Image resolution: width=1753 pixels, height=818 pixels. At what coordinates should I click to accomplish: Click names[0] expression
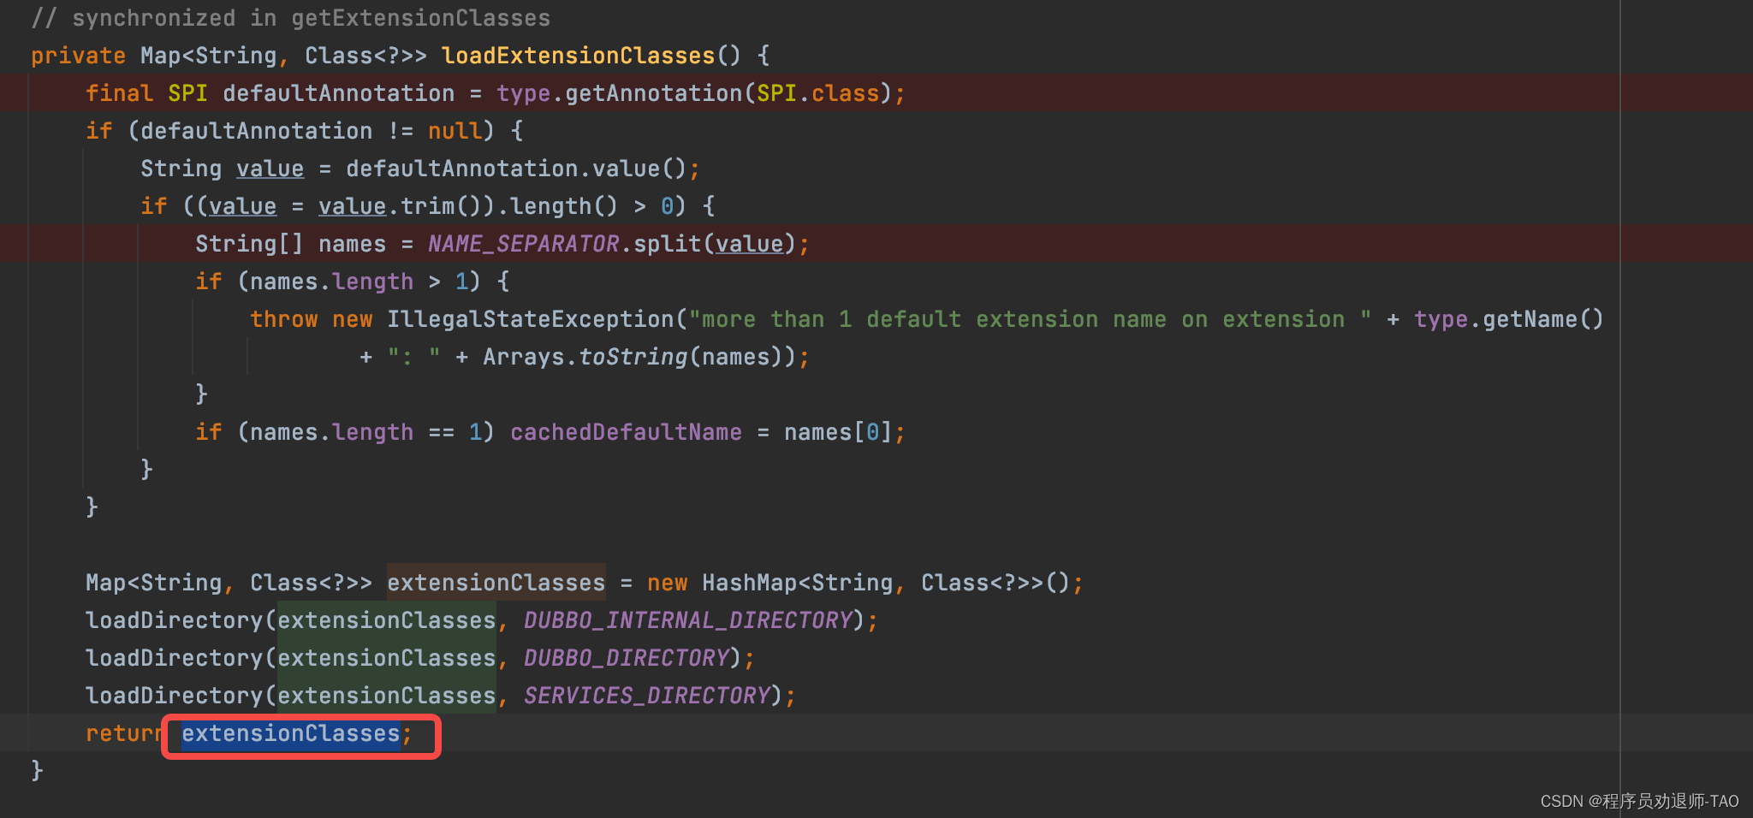click(838, 432)
